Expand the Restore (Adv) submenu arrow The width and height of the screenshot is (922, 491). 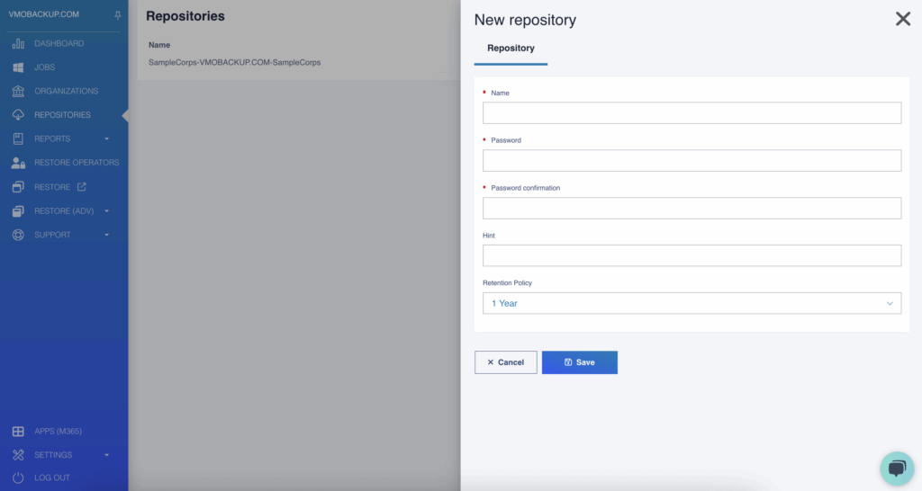pos(106,210)
